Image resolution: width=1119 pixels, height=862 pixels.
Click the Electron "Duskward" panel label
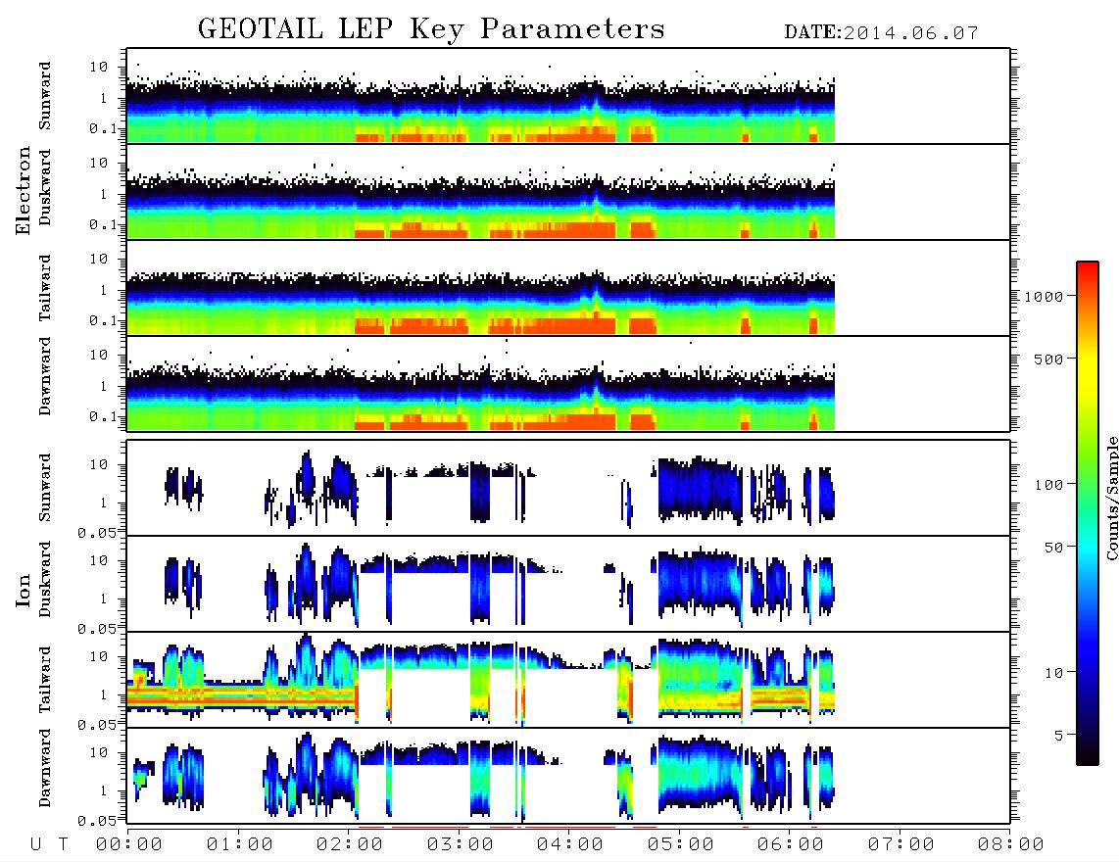tap(45, 187)
